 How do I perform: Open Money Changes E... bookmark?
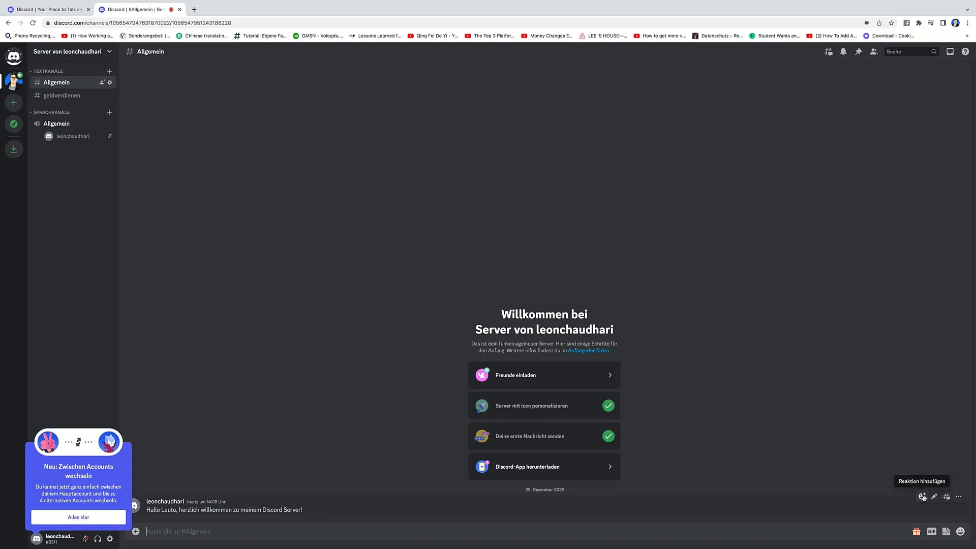[547, 36]
